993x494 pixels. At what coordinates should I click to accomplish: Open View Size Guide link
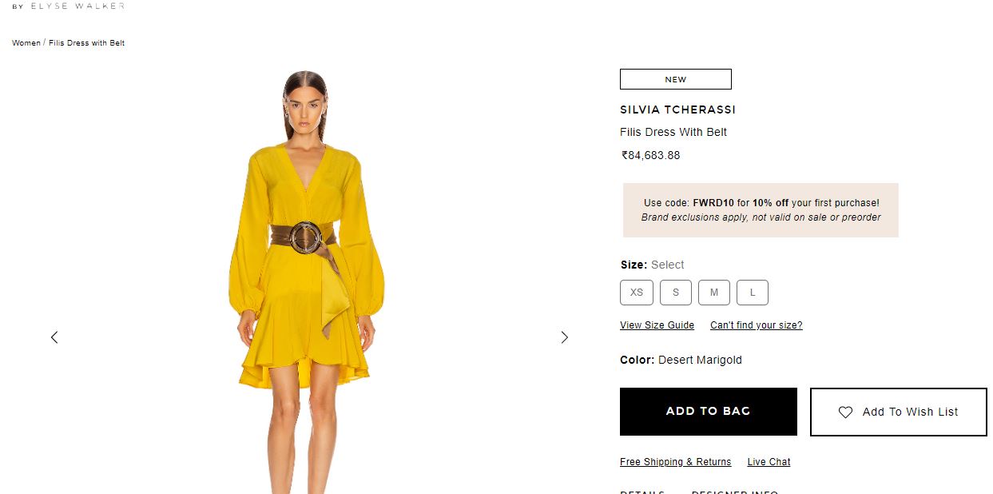657,325
